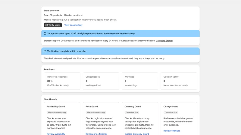Click 'Manual monitoring: run a verification' description

[x=80, y=20]
